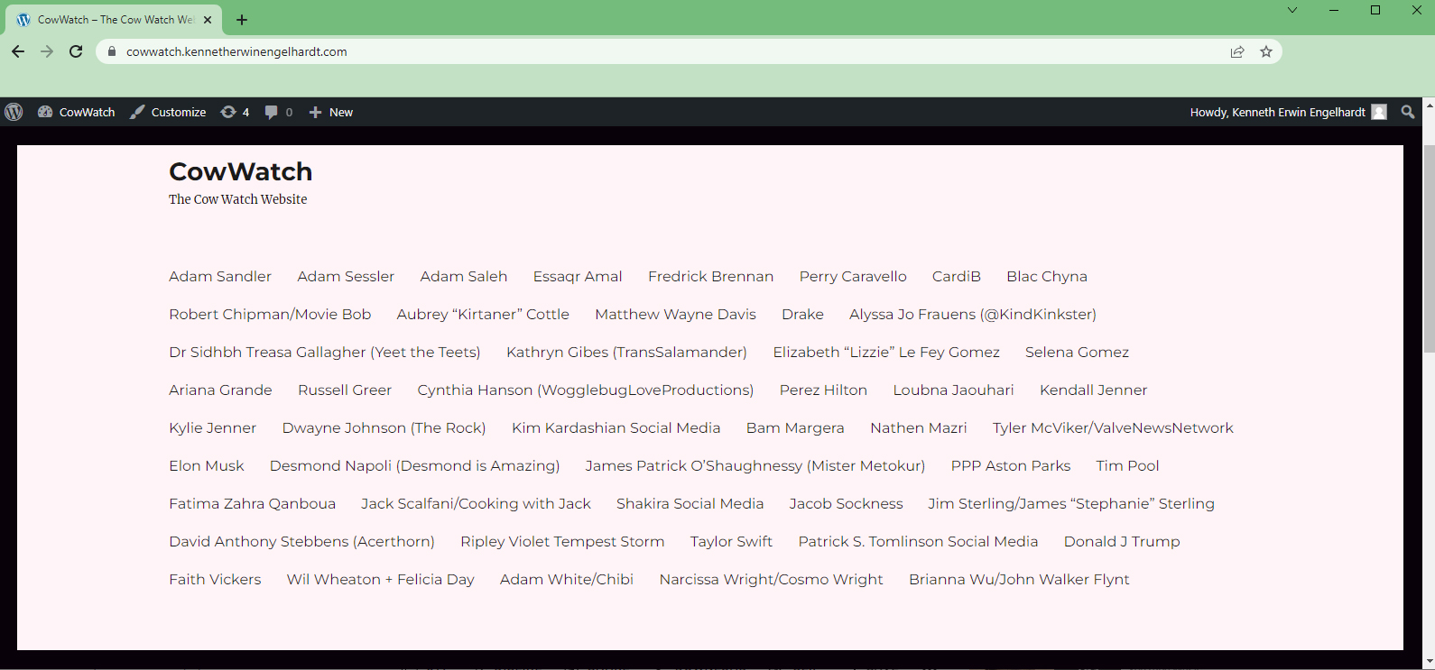Open the tab search chevron dropdown
Image resolution: width=1435 pixels, height=670 pixels.
tap(1292, 11)
